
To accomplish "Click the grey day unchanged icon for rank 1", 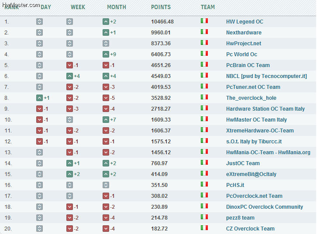I will [x=39, y=22].
